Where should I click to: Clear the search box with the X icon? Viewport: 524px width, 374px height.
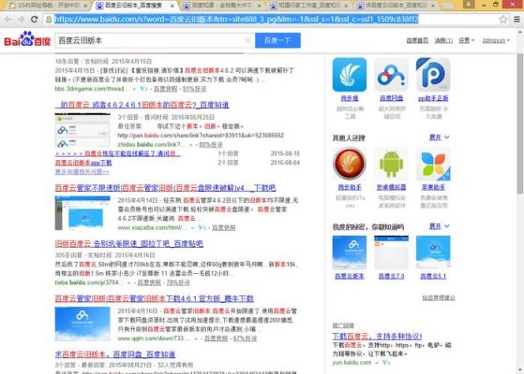(x=247, y=40)
